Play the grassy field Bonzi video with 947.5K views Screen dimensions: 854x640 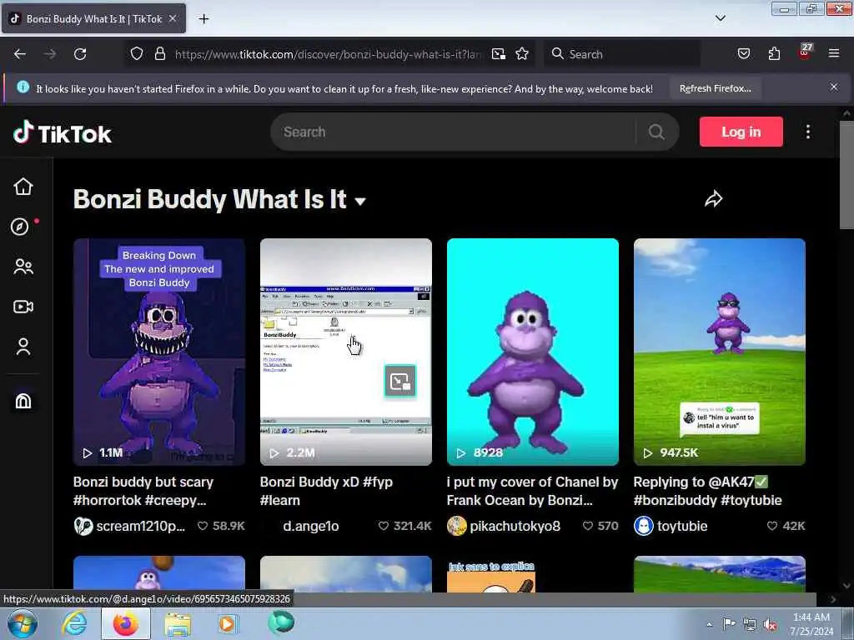(x=720, y=352)
